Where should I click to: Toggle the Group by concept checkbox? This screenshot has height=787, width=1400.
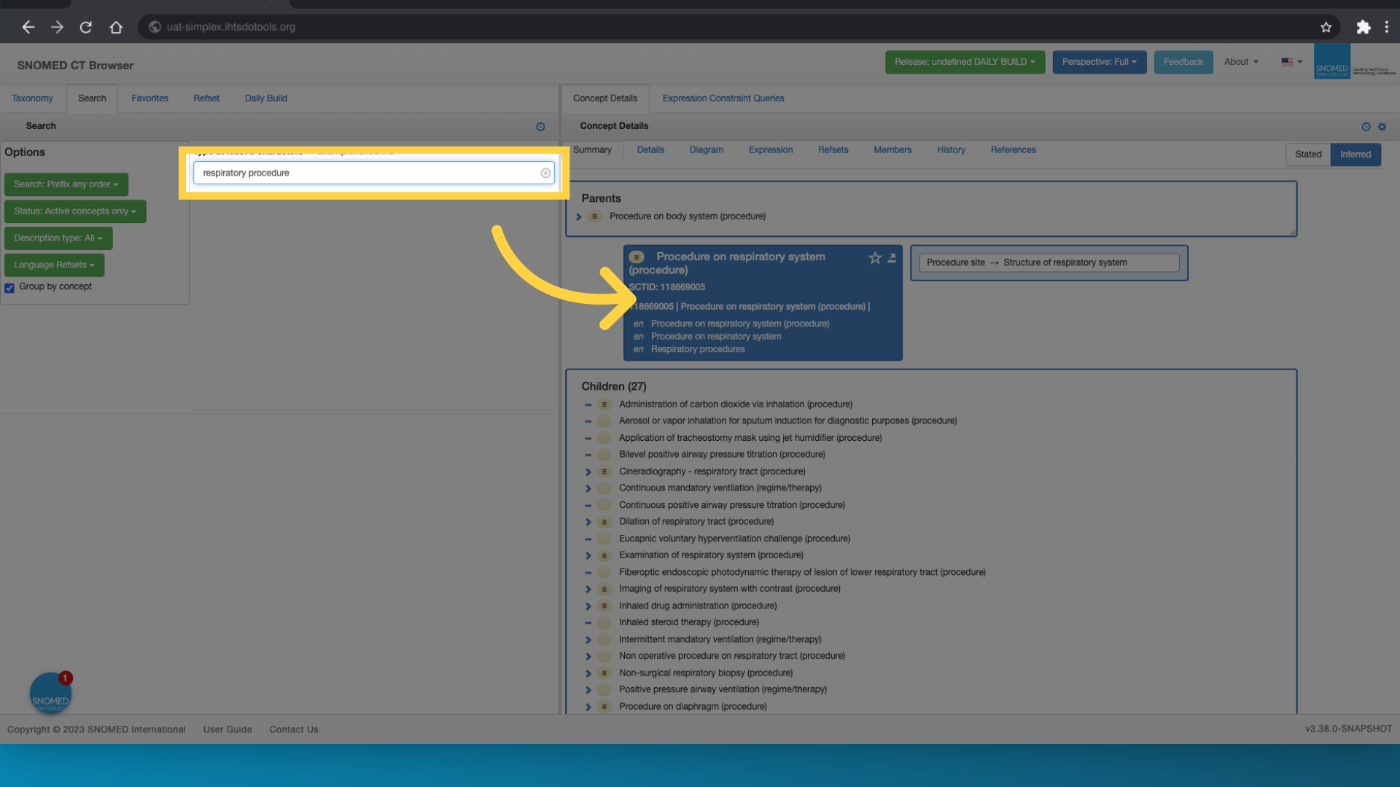[9, 288]
